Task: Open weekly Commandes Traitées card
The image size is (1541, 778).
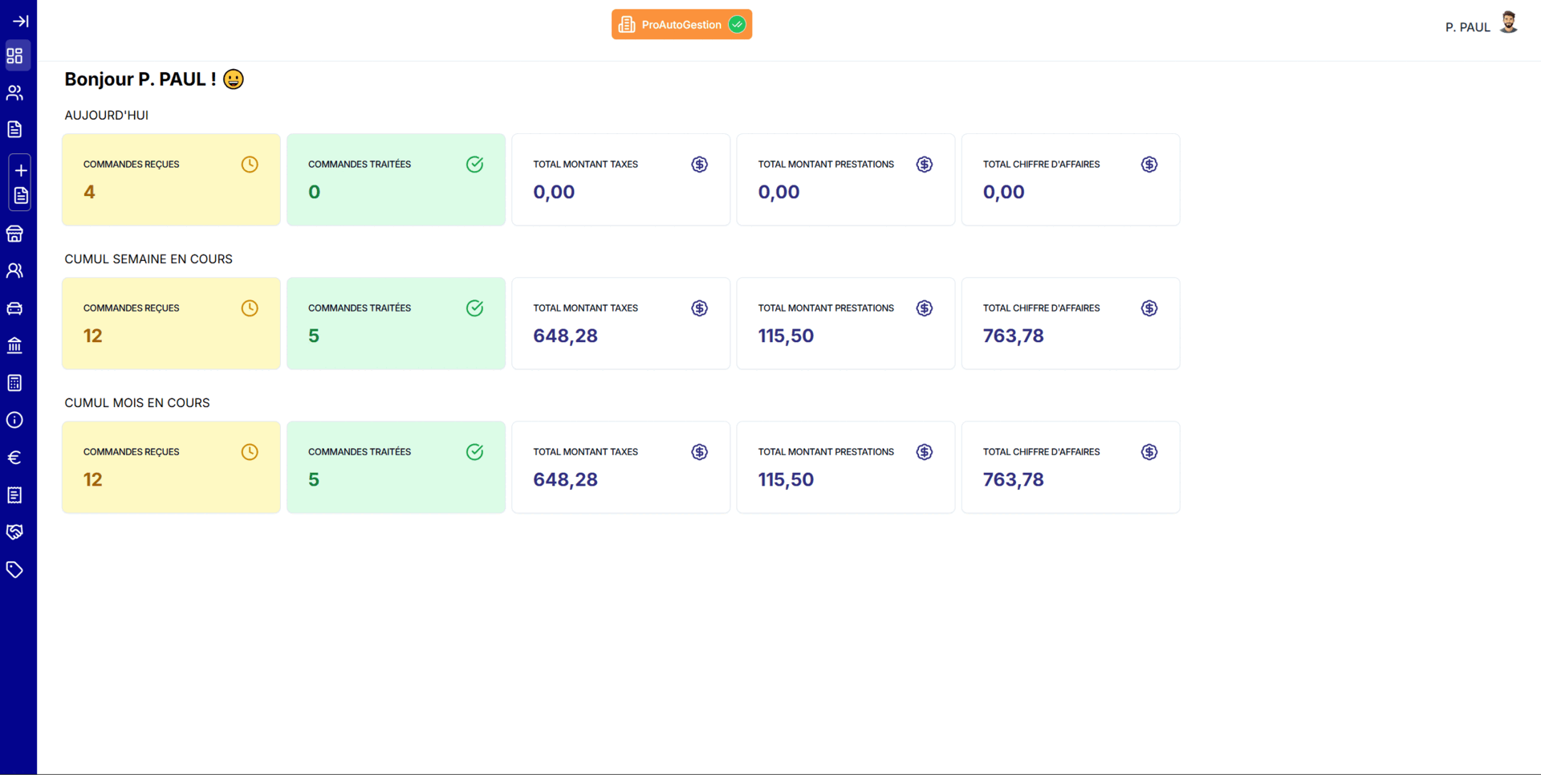Action: click(396, 324)
